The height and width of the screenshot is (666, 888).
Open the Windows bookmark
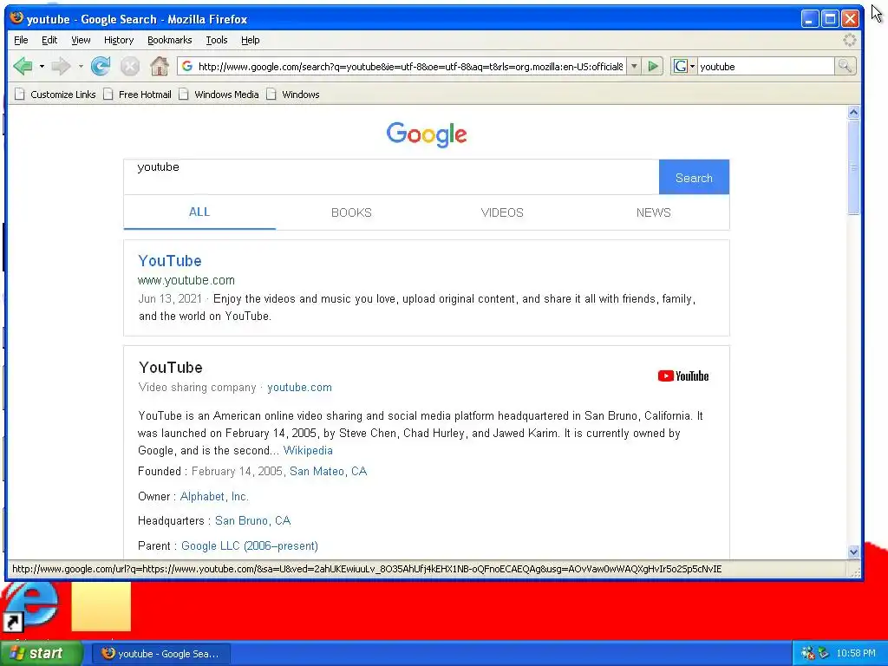pyautogui.click(x=301, y=95)
